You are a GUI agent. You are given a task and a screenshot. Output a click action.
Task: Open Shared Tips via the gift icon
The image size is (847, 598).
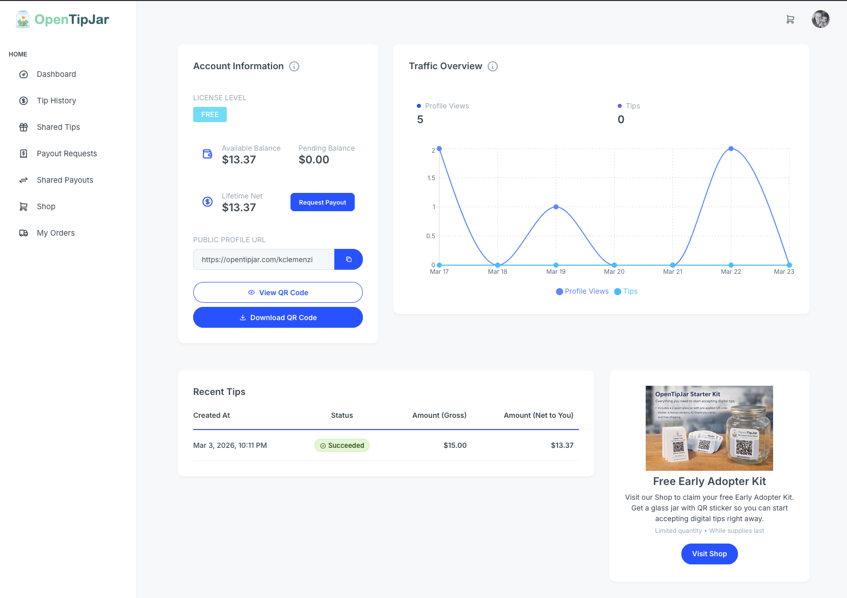coord(24,127)
